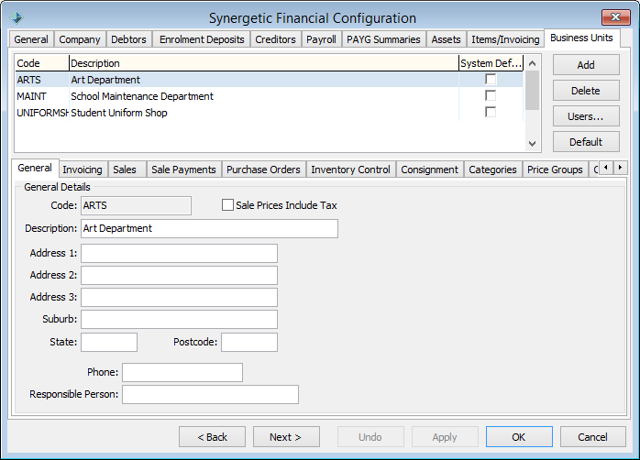The height and width of the screenshot is (460, 640).
Task: Open the Company tab
Action: tap(80, 39)
